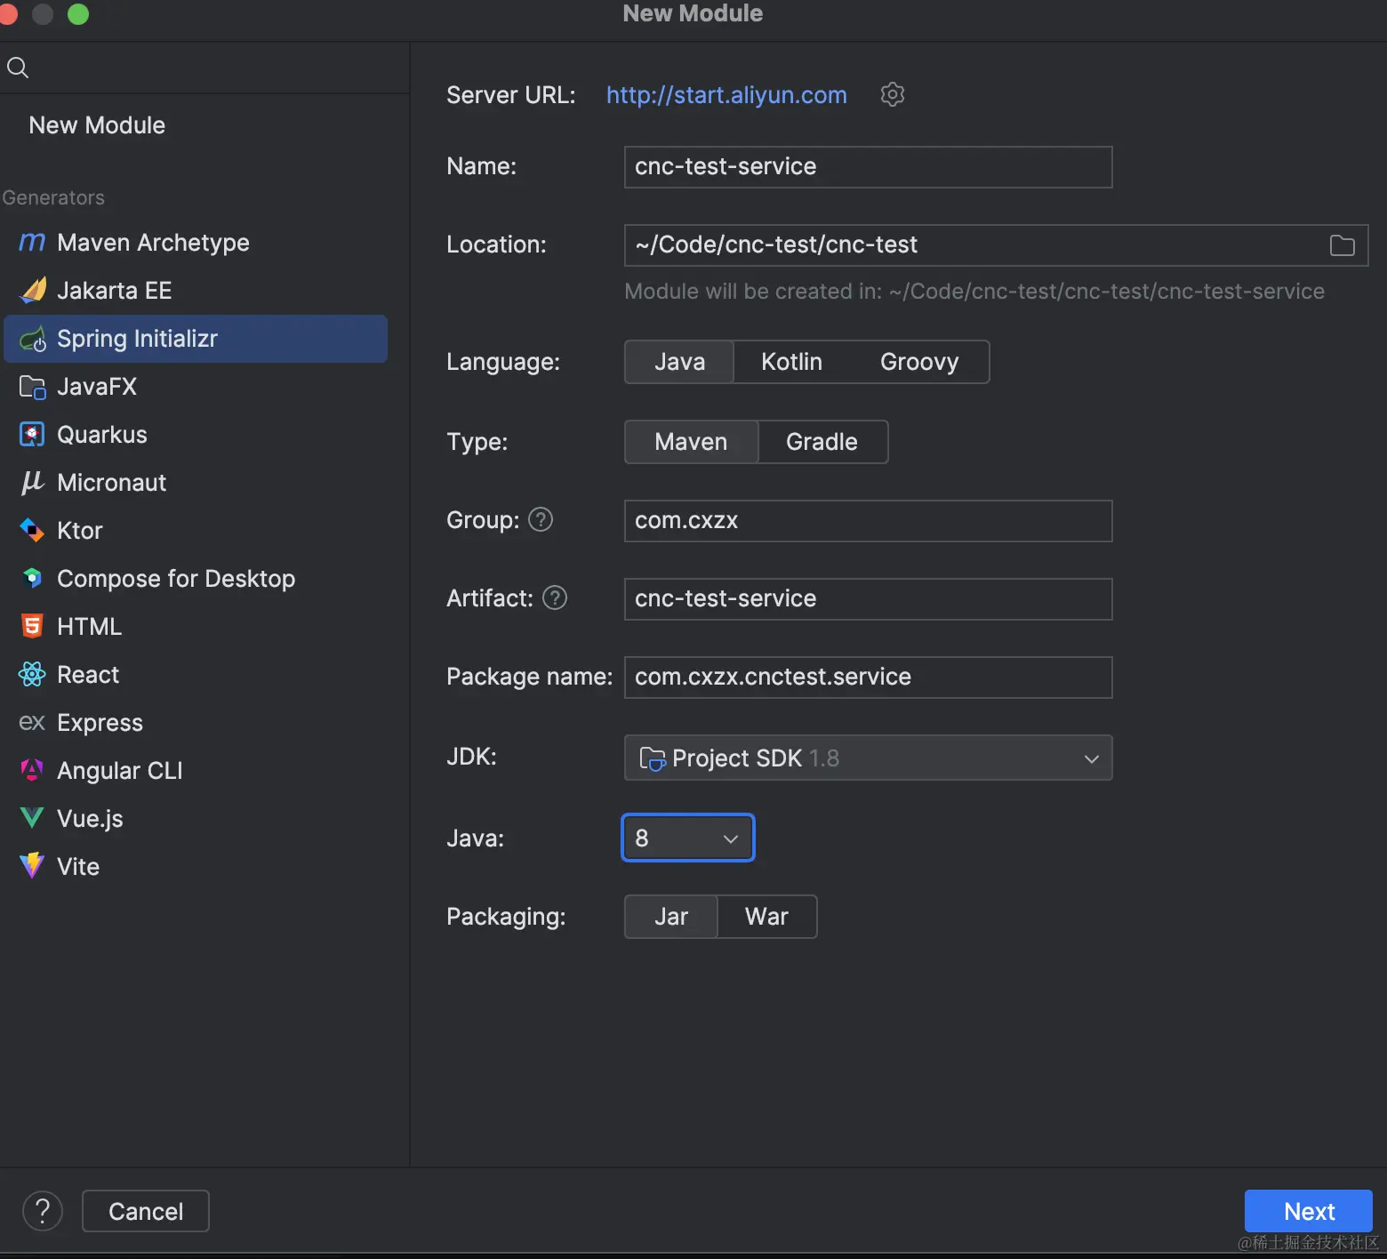The width and height of the screenshot is (1387, 1259).
Task: Open the dialog help button
Action: 43,1210
